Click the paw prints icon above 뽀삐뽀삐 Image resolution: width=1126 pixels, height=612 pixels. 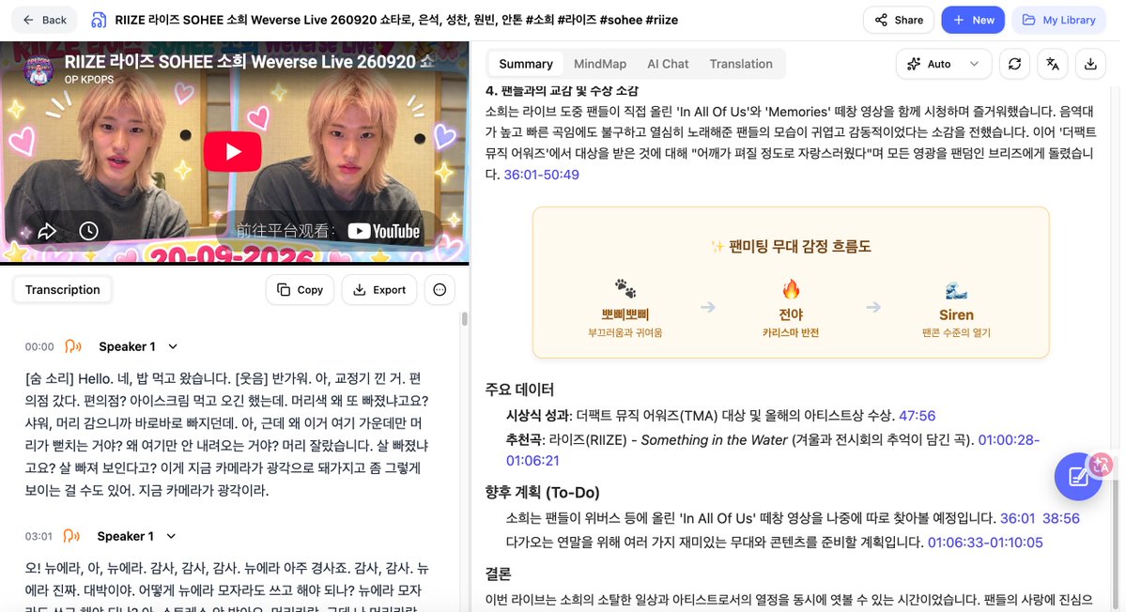625,288
